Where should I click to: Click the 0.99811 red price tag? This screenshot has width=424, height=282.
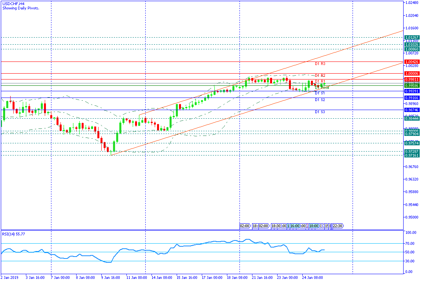[411, 80]
